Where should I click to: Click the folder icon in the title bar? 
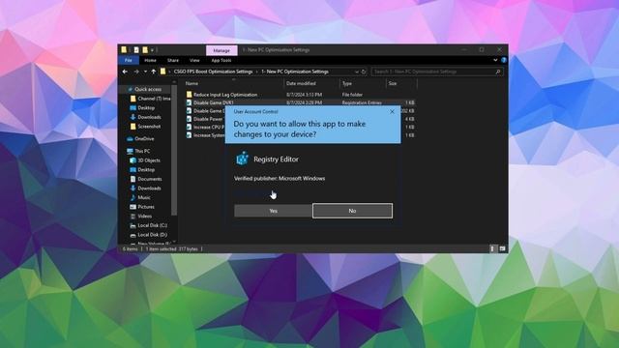coord(124,49)
